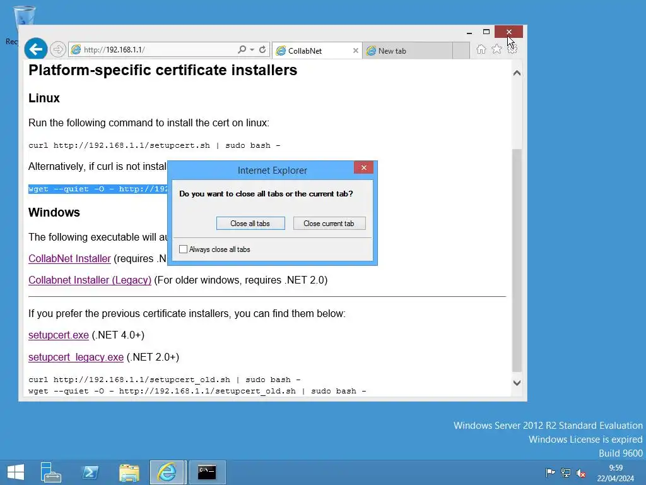The height and width of the screenshot is (485, 646).
Task: Open the Windows Start button
Action: 16,472
